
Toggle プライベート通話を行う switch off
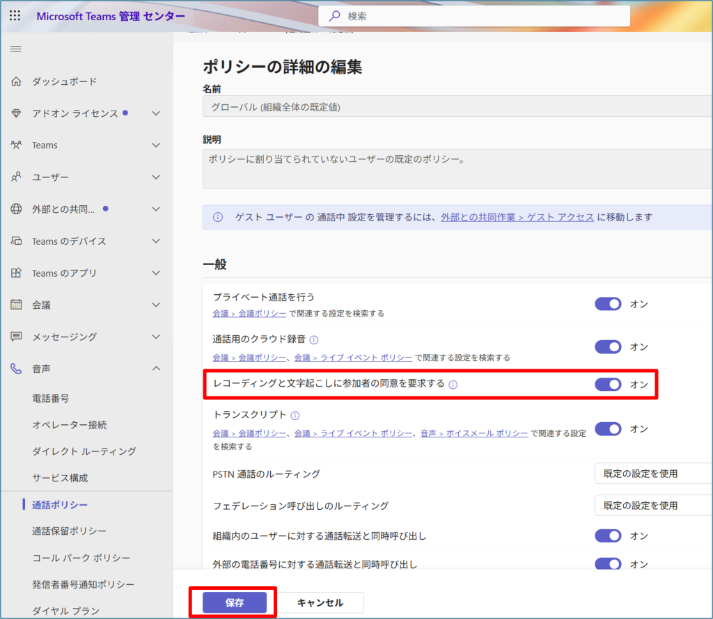[x=607, y=304]
